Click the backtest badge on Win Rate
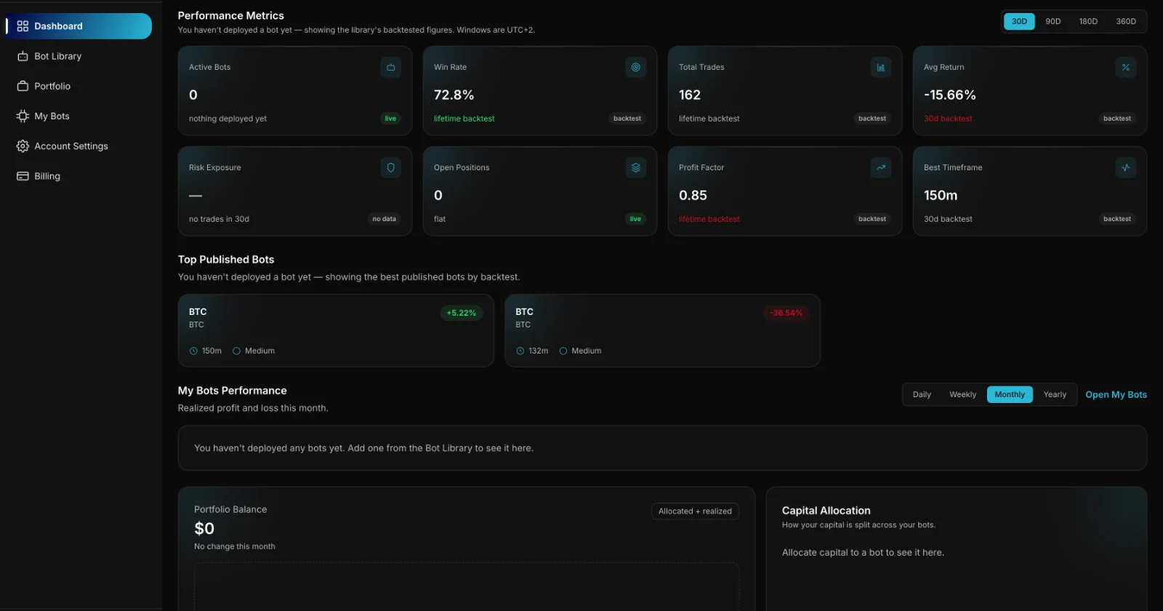This screenshot has width=1163, height=611. point(627,119)
